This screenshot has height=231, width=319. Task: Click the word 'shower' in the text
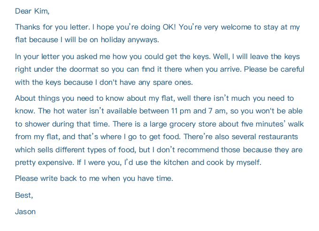coord(37,124)
